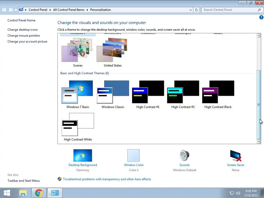
Task: Open the Sounds speaker icon
Action: tap(184, 155)
